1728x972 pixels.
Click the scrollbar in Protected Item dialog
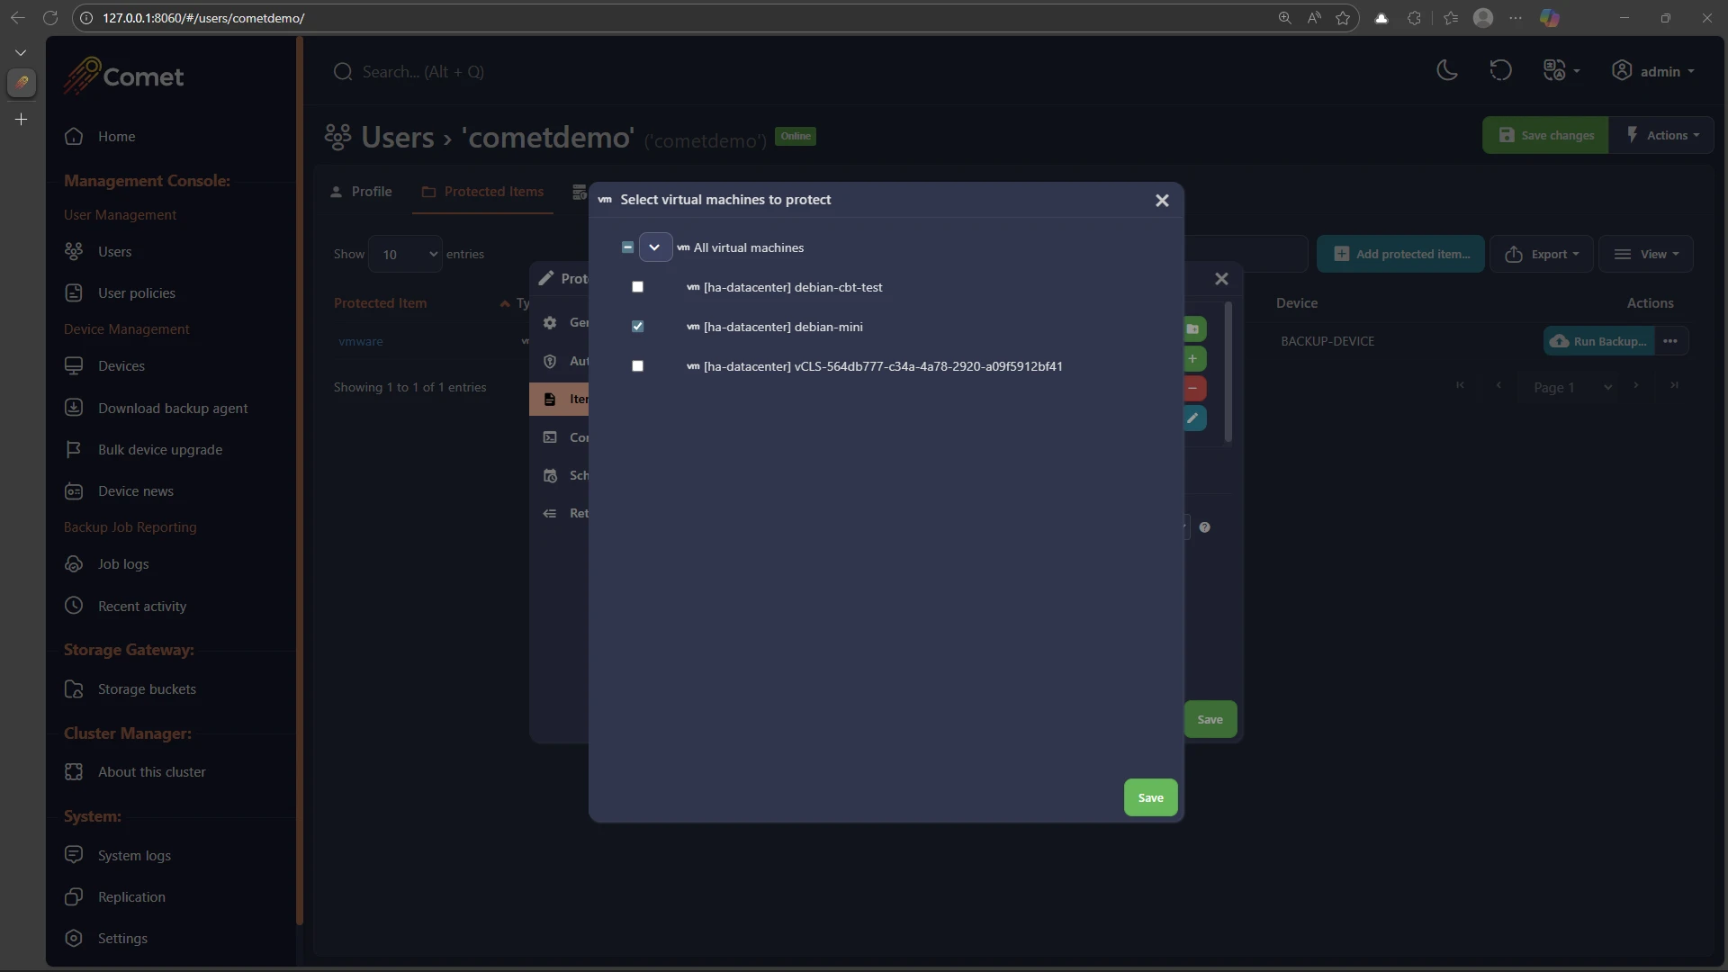[1228, 373]
